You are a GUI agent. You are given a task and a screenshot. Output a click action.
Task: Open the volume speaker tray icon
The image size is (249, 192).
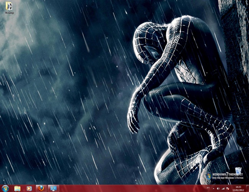point(218,189)
